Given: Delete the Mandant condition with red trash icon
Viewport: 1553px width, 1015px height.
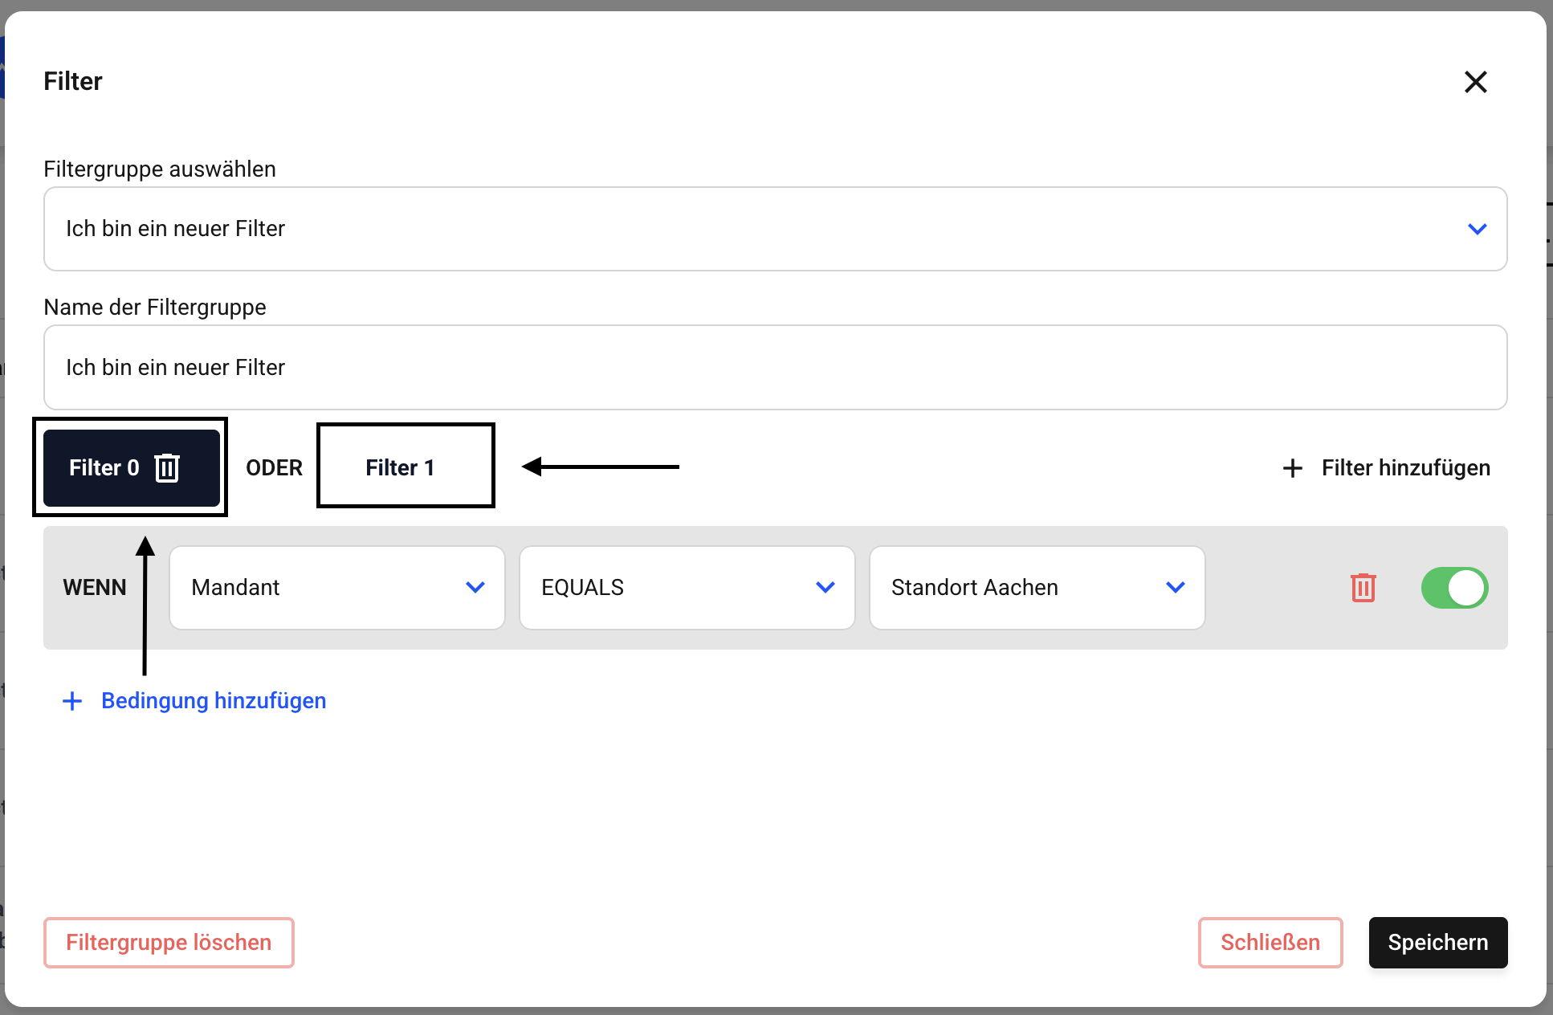Looking at the screenshot, I should click(1363, 588).
